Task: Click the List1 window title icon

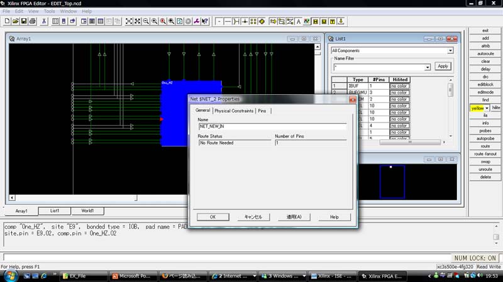Action: [331, 39]
